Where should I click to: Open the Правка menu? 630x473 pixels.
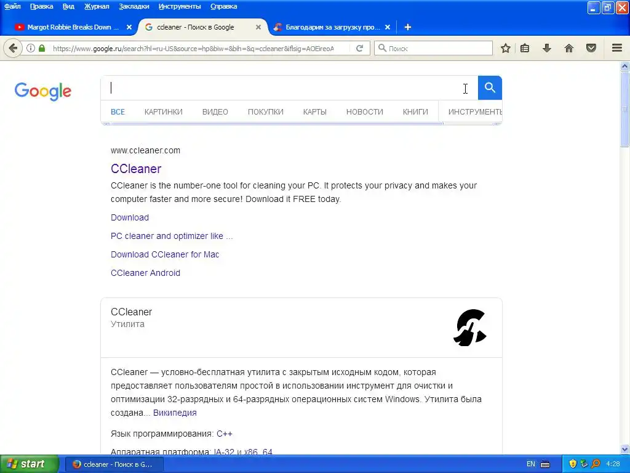(41, 6)
